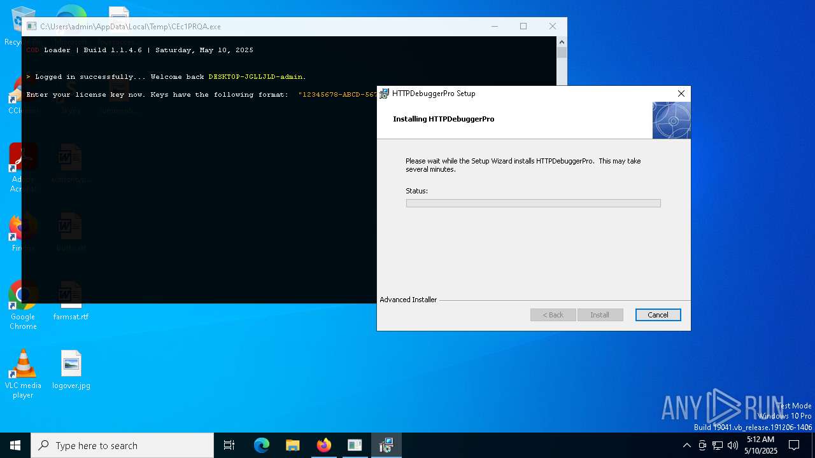Screen dimensions: 815x458
Task: Click the taskbar search box
Action: tap(122, 445)
